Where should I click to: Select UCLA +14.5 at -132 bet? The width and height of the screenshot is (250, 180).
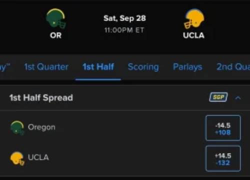(x=223, y=158)
